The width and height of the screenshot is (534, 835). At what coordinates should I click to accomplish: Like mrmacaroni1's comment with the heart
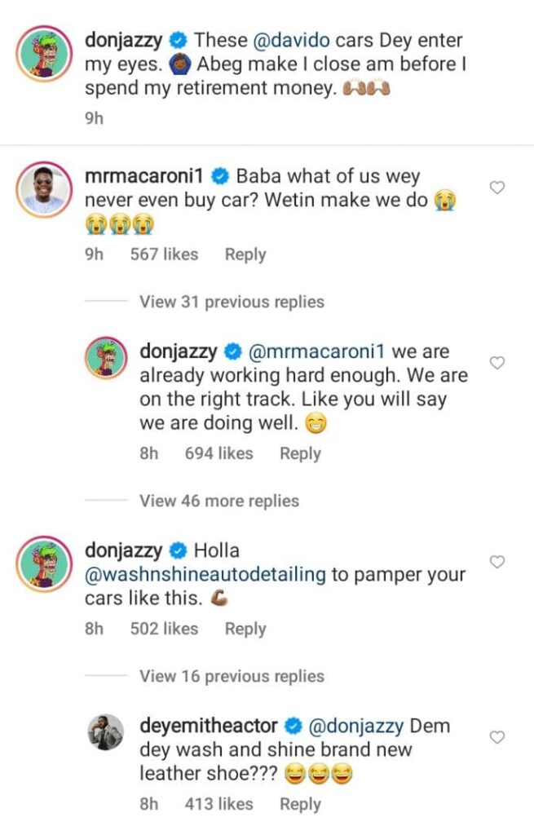tap(496, 188)
